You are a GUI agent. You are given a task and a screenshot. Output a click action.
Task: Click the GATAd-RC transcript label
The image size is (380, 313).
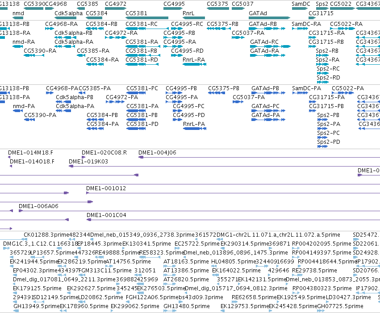point(264,42)
